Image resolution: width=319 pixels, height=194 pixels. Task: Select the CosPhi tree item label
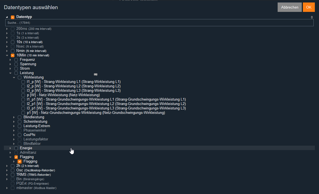29,135
